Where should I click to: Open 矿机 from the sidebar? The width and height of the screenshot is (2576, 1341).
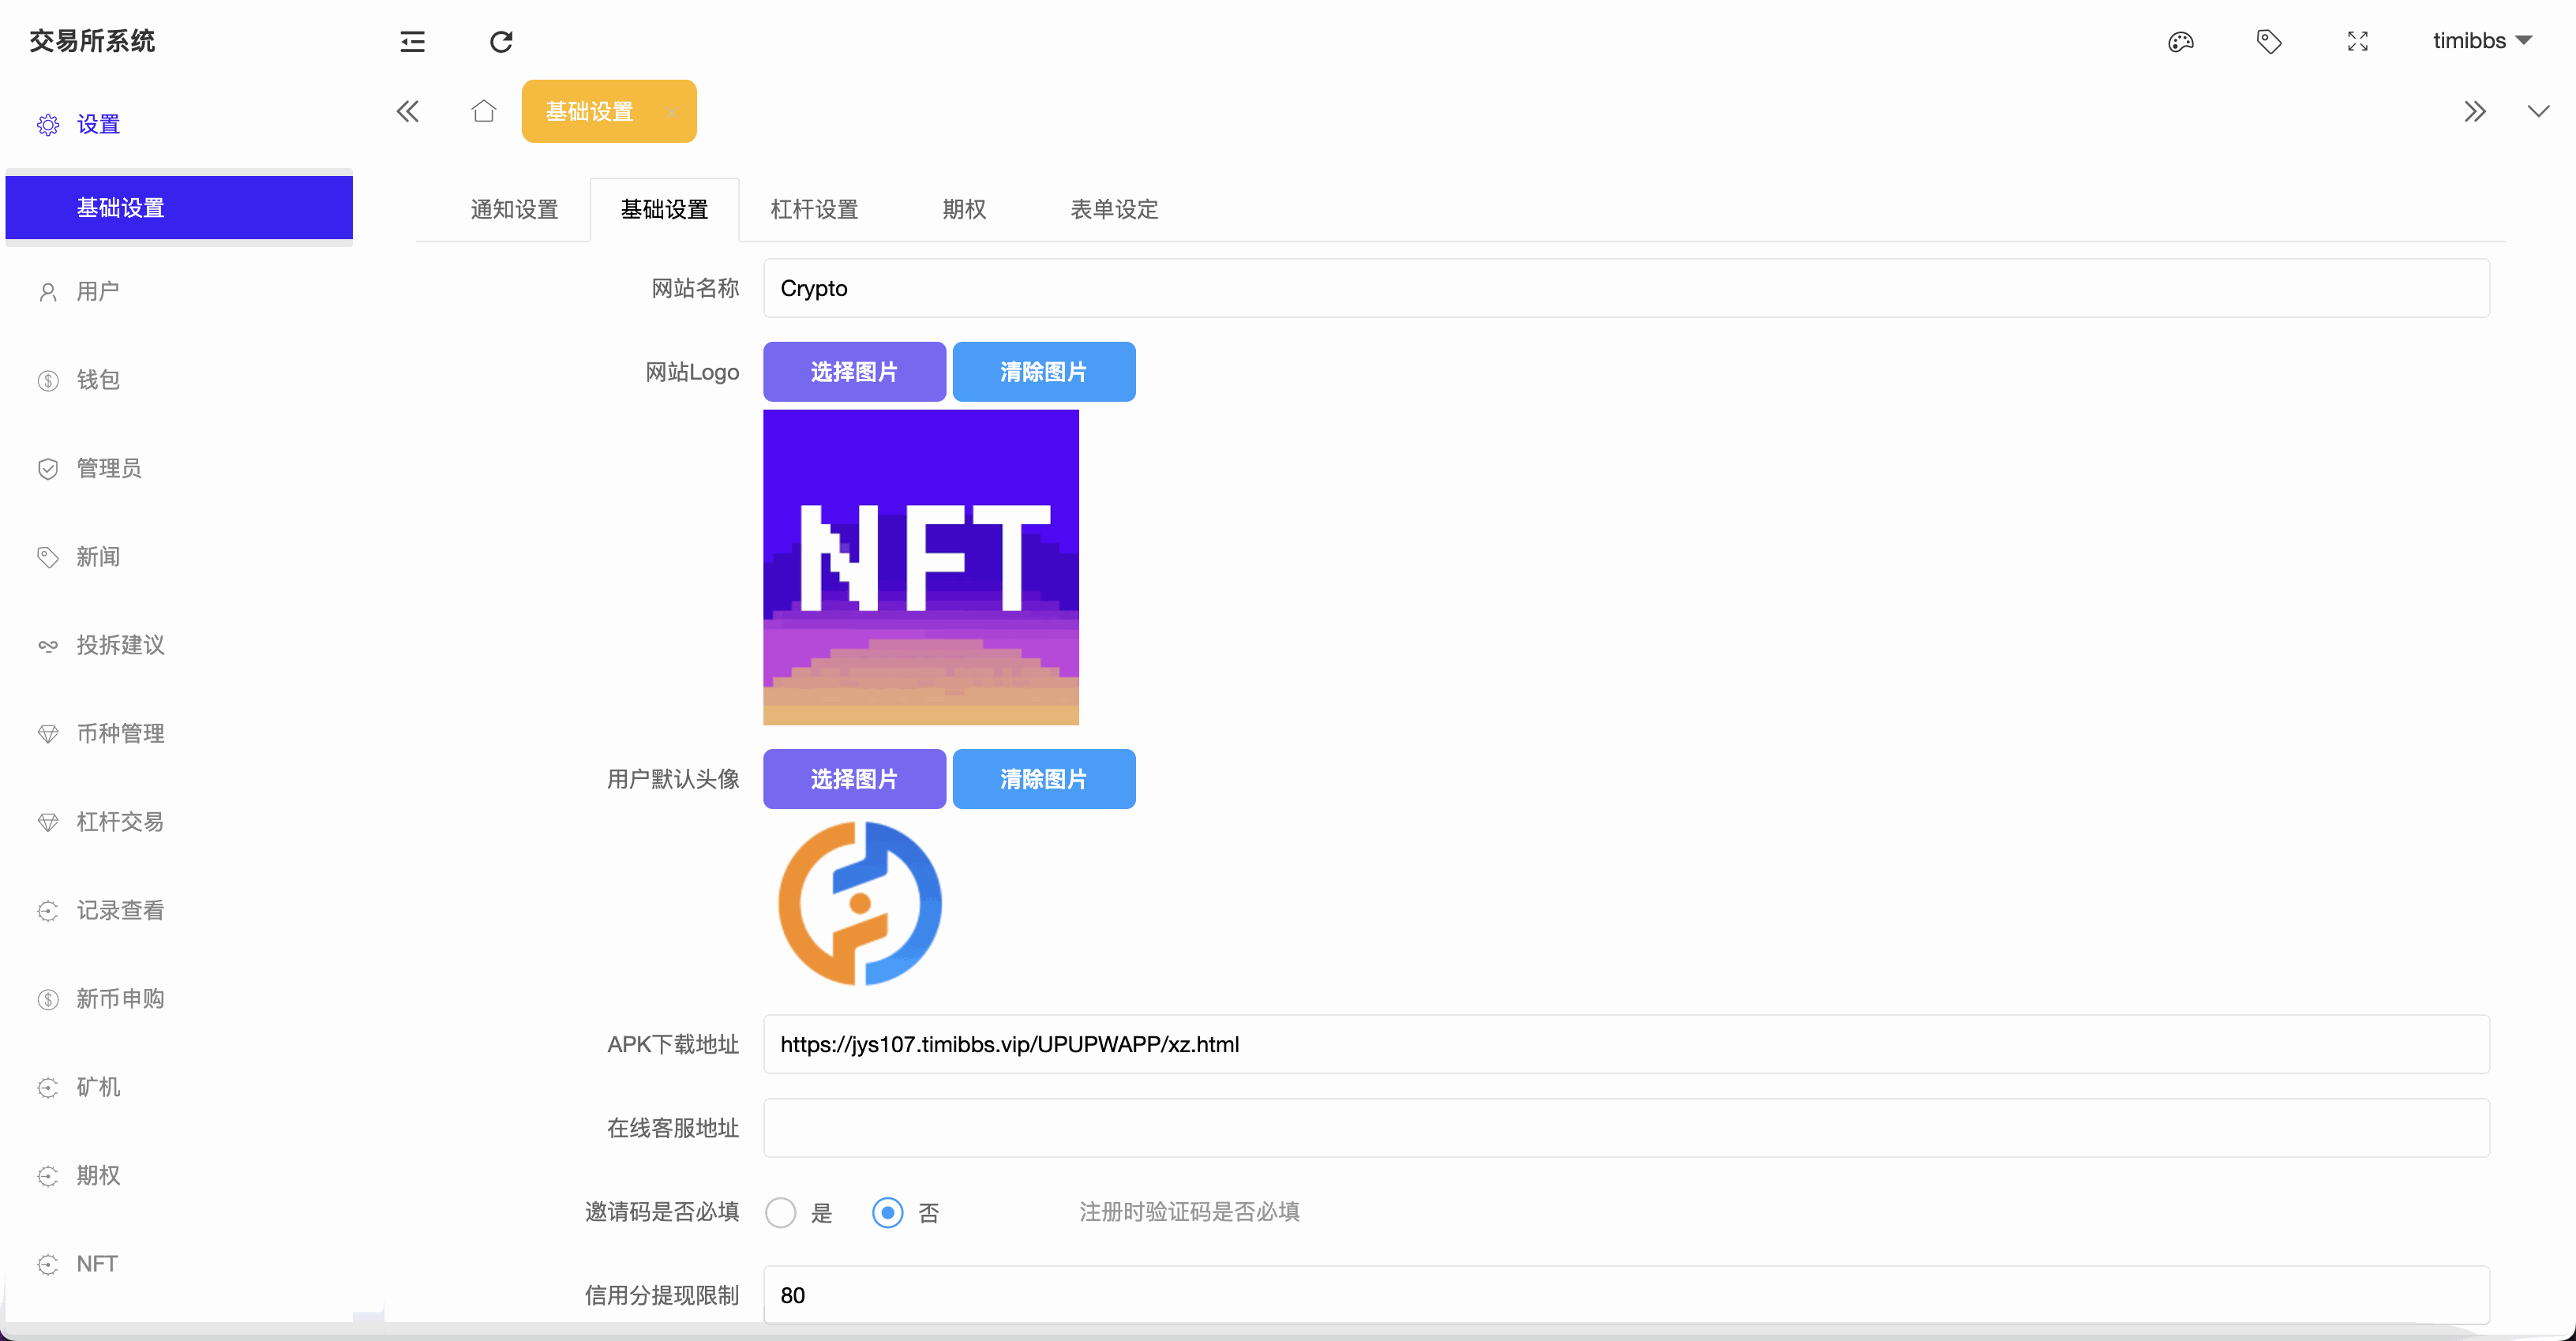pos(98,1087)
